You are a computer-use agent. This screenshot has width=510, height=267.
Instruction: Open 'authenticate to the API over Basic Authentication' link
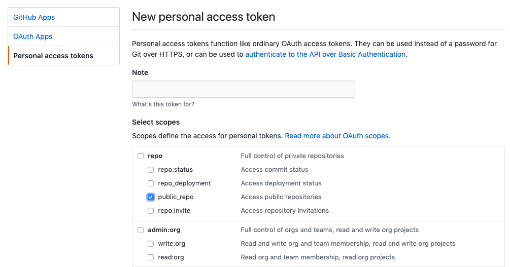point(325,54)
